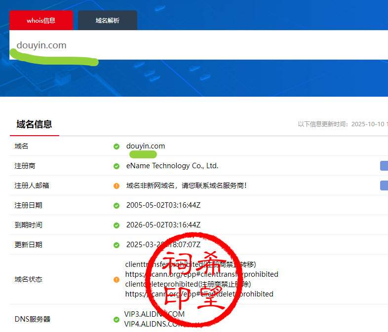The image size is (388, 332).
Task: Click green check icon beside douyin.com domain value
Action: [116, 147]
